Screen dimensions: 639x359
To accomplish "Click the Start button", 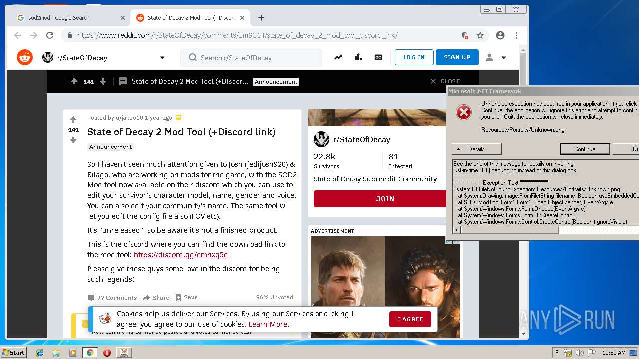I will [13, 353].
